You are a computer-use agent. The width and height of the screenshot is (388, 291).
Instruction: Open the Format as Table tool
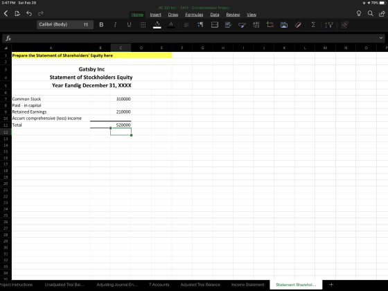click(x=284, y=24)
